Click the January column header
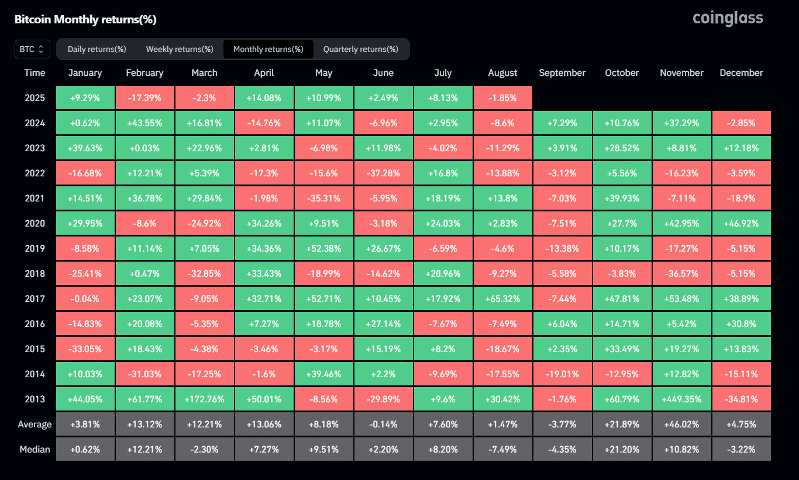The width and height of the screenshot is (799, 480). (x=85, y=73)
